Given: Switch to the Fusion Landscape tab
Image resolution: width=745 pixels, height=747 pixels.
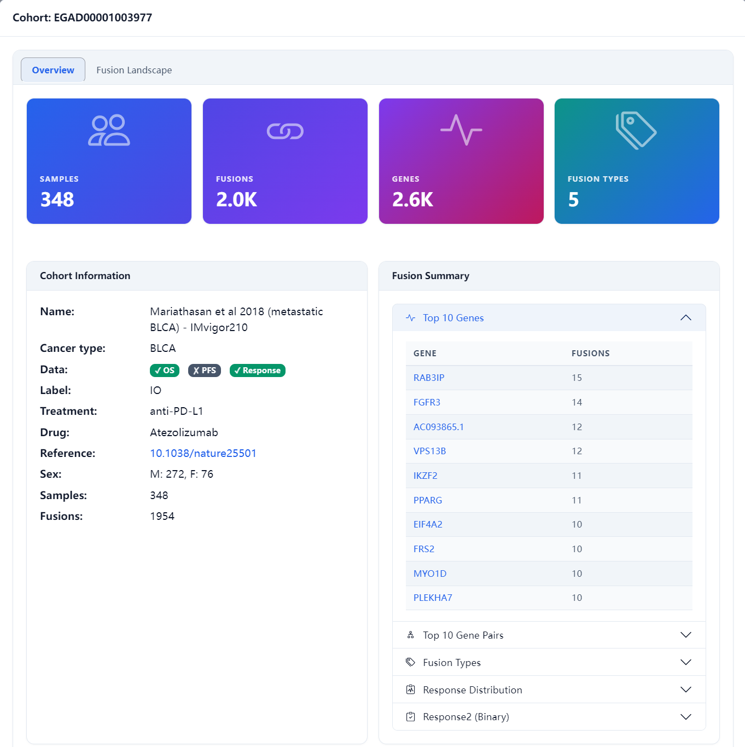Looking at the screenshot, I should coord(134,70).
